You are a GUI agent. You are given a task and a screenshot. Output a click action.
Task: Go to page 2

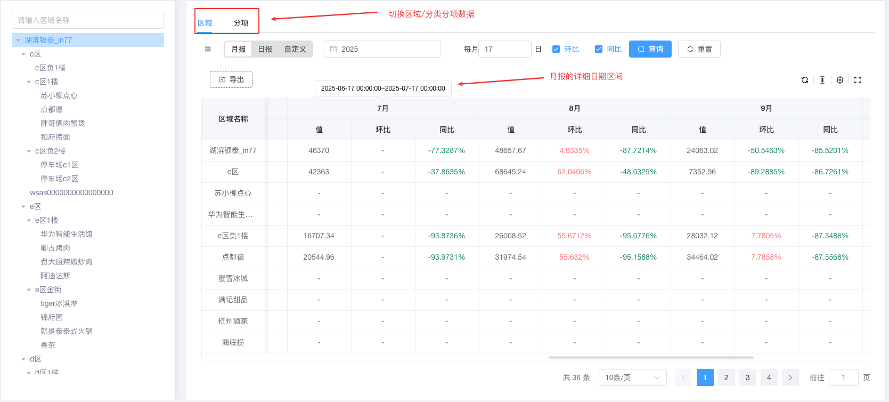coord(727,377)
